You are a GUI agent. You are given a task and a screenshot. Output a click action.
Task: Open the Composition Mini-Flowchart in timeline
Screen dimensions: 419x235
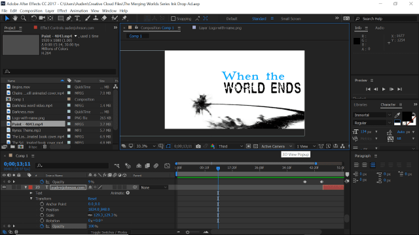[x=117, y=166]
